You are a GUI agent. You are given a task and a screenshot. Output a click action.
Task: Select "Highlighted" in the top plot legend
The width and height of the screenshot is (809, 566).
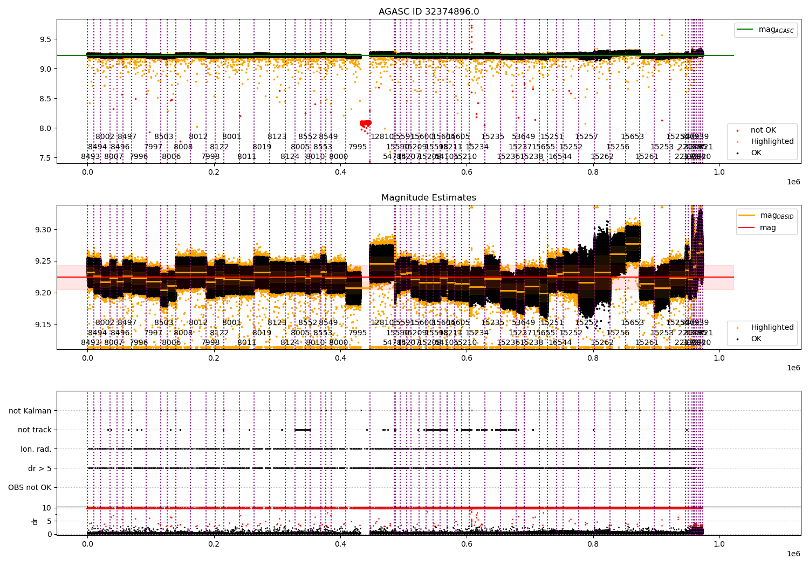766,141
